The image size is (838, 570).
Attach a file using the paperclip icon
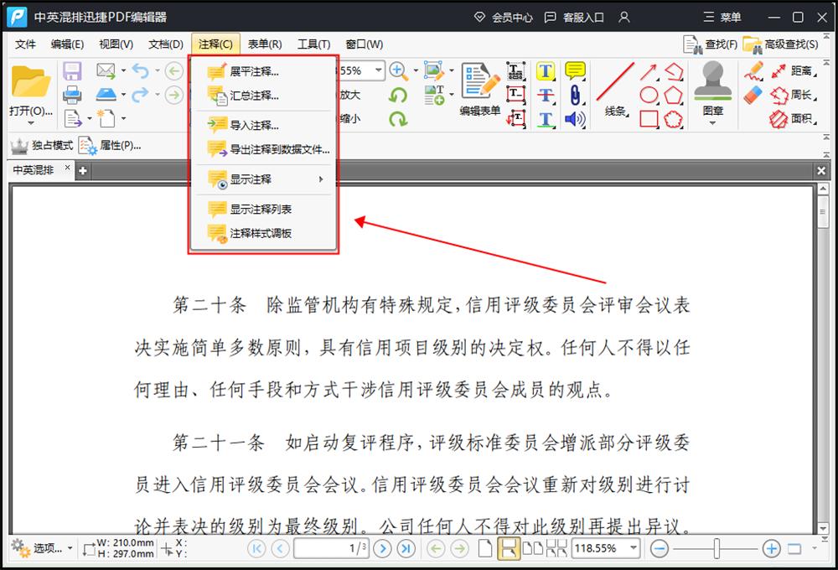click(575, 95)
